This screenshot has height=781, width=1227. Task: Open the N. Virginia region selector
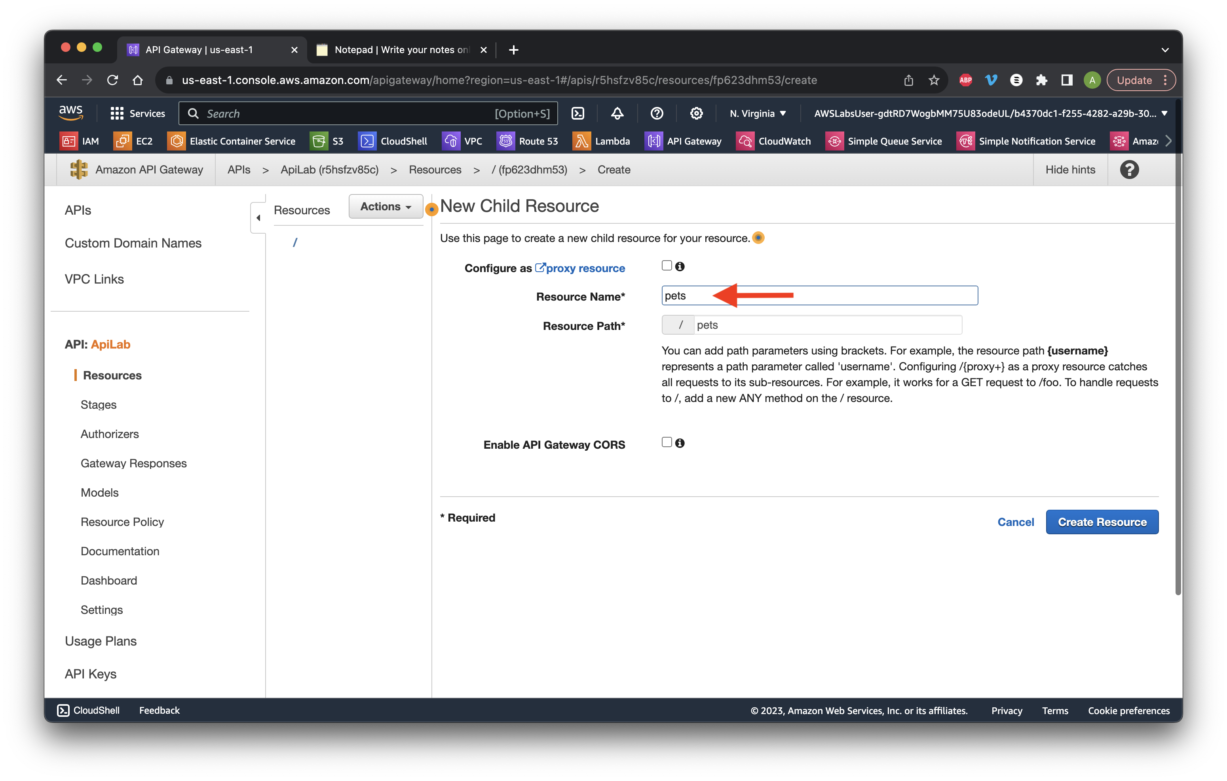coord(758,113)
